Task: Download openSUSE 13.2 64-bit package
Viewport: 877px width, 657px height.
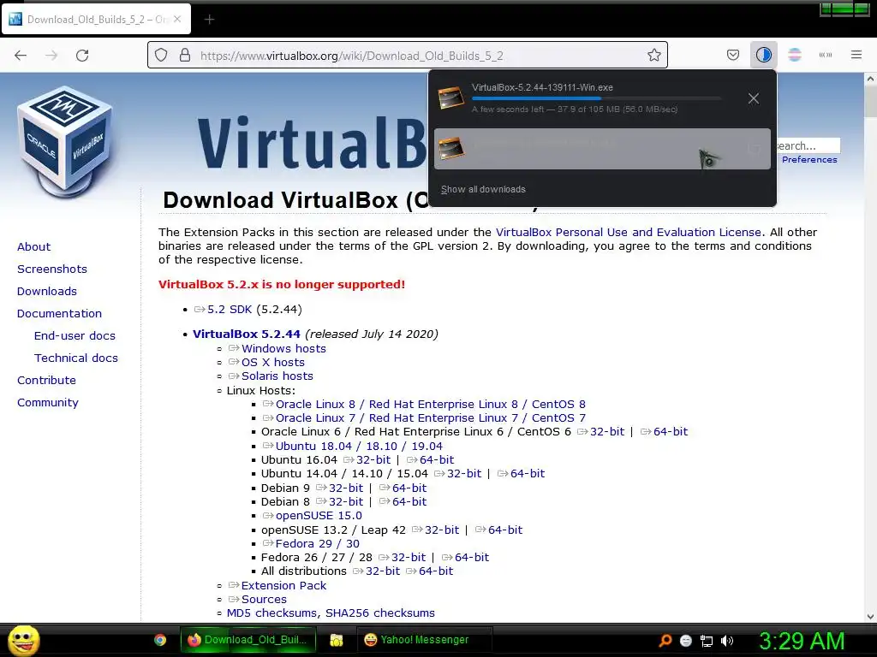Action: (505, 530)
